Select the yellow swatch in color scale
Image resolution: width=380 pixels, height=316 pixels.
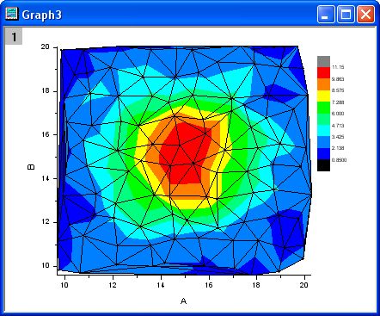point(323,96)
